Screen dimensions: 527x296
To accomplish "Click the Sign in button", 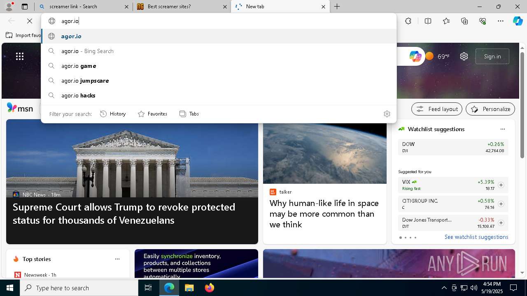I will pos(492,56).
